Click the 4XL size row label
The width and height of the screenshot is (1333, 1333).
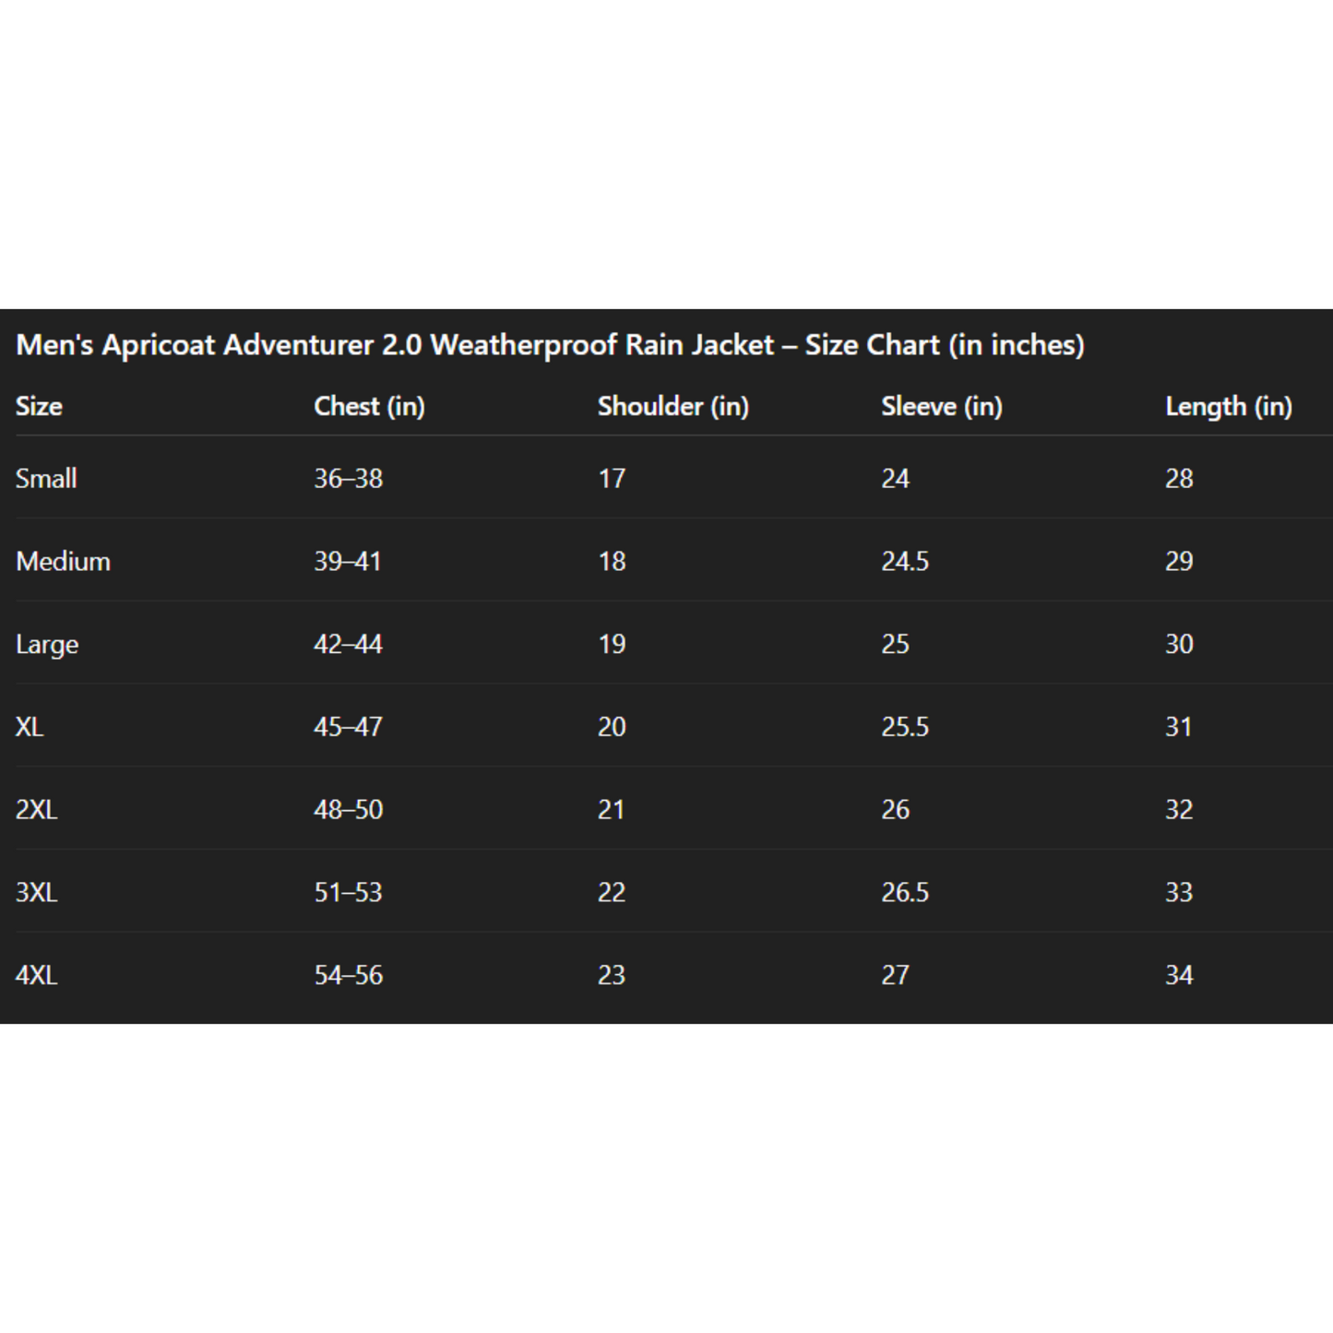point(36,975)
